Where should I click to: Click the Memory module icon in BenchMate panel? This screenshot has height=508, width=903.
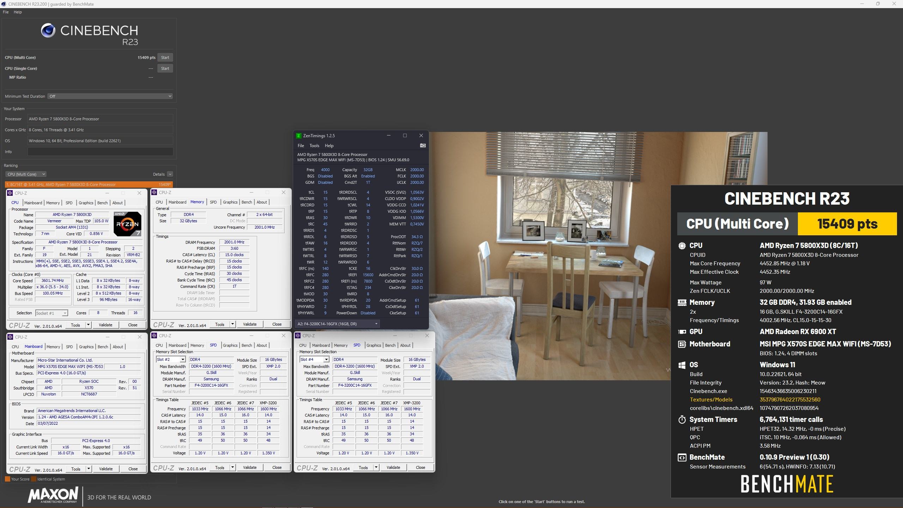click(x=682, y=302)
